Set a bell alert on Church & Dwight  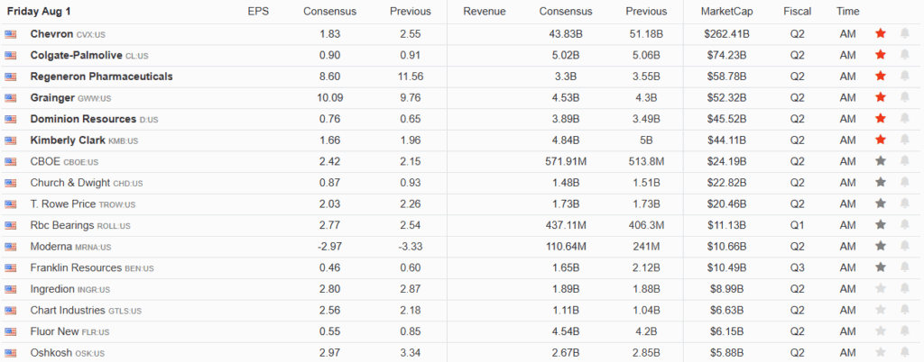tap(904, 183)
